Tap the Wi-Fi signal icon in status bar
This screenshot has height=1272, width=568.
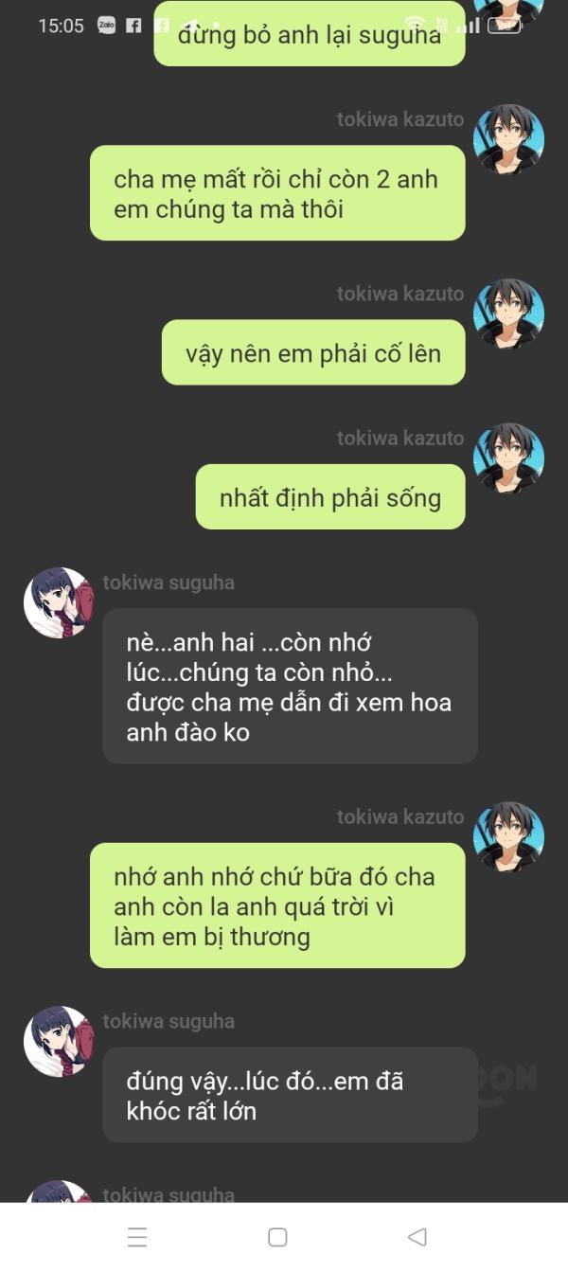click(x=414, y=26)
